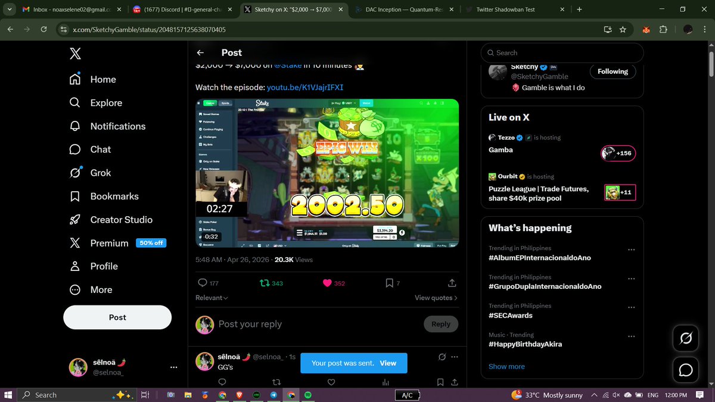The height and width of the screenshot is (402, 715).
Task: Bookmark this page with star icon
Action: click(623, 29)
